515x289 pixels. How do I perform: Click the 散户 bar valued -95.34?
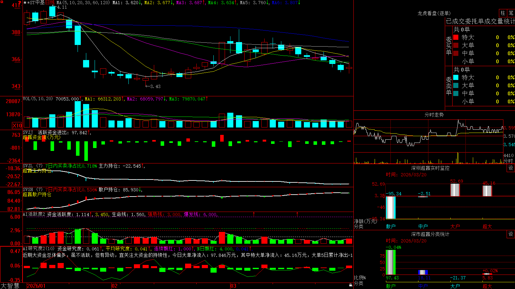[391, 207]
